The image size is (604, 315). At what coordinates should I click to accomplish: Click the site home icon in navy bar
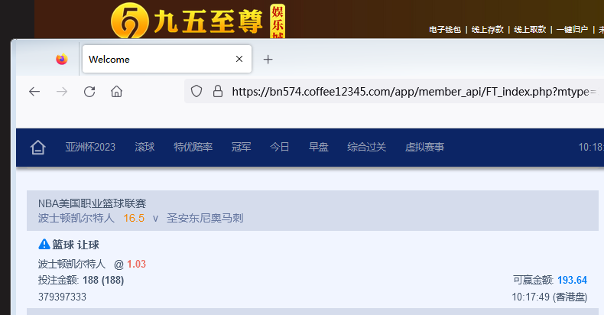[37, 147]
